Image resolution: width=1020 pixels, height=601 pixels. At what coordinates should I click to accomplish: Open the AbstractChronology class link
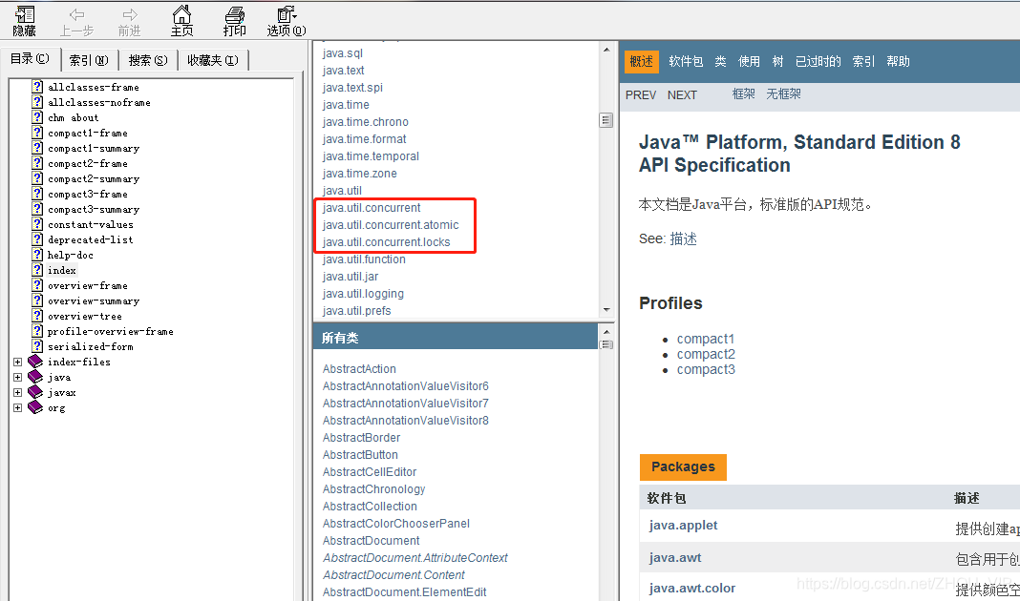click(x=374, y=488)
